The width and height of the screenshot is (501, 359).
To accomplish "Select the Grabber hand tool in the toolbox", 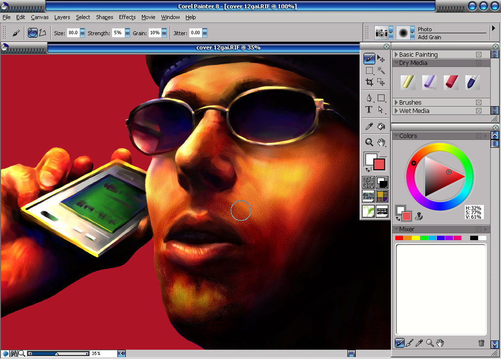I will 381,142.
